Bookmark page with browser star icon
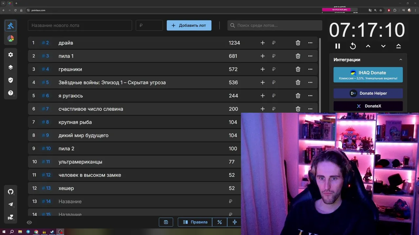The image size is (419, 235). tap(380, 10)
